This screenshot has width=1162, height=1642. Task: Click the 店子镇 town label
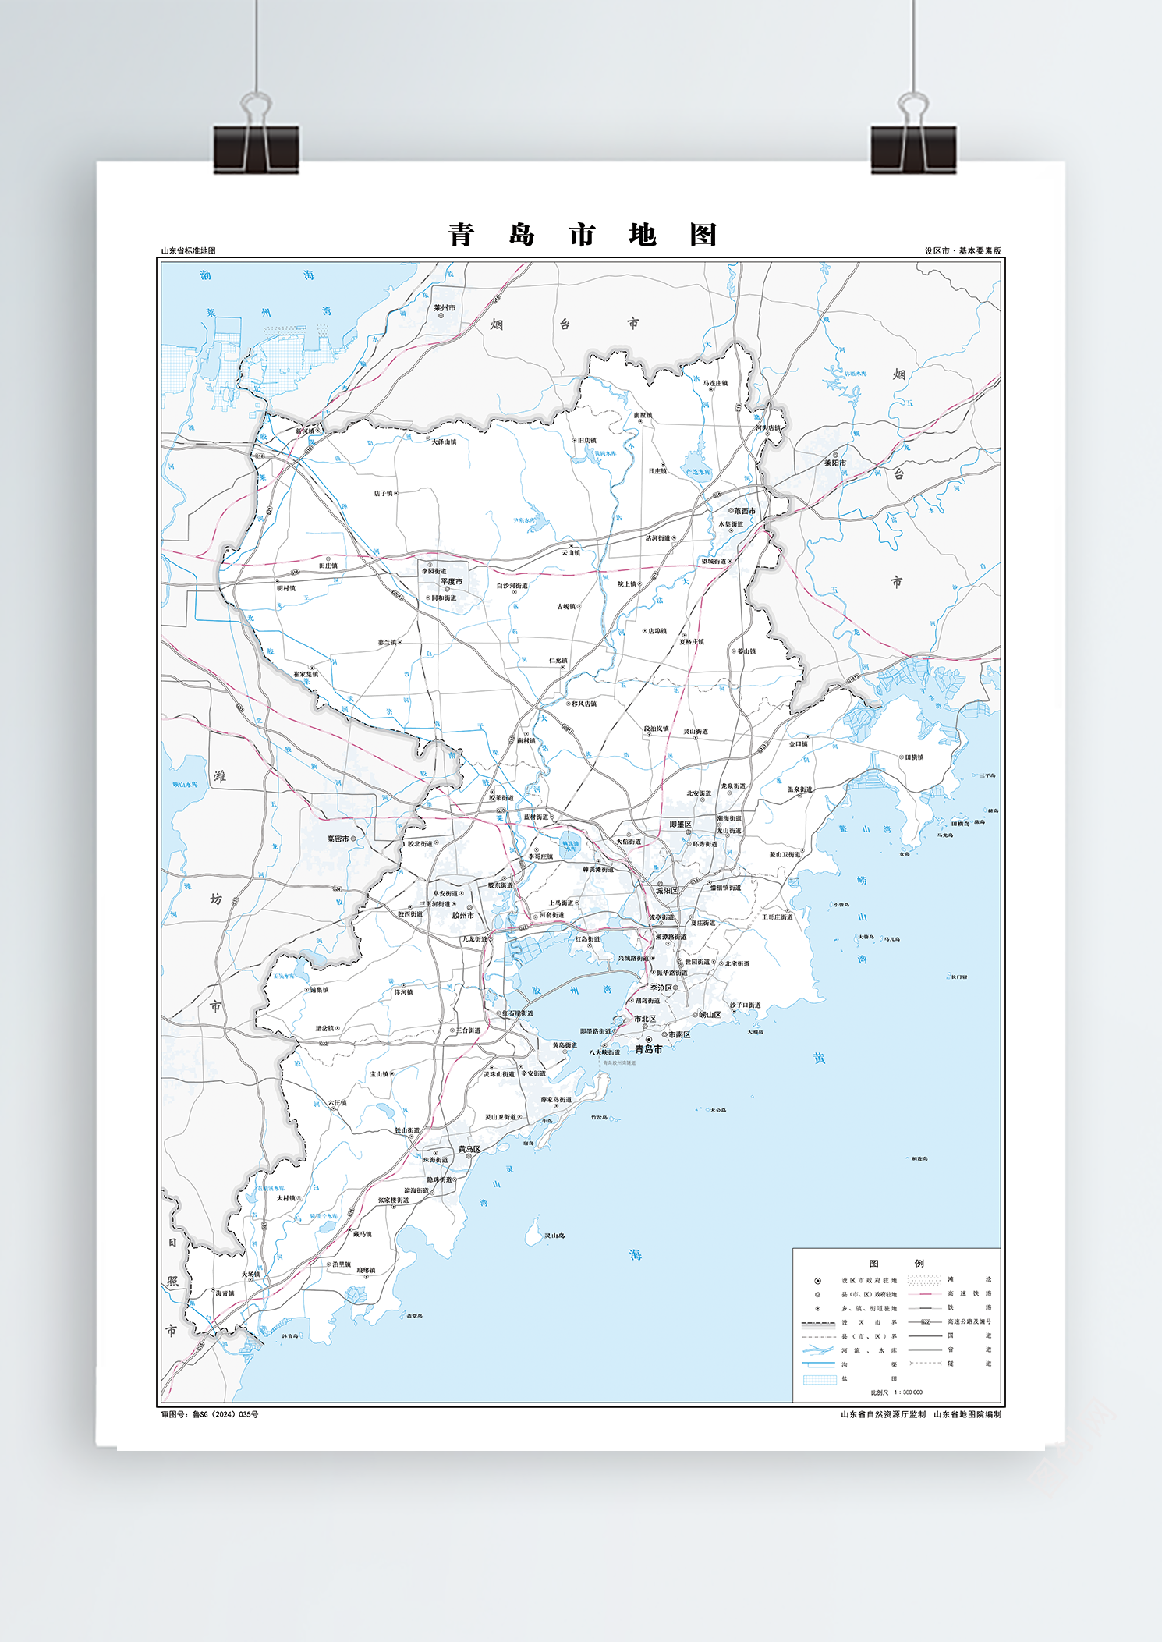(383, 493)
